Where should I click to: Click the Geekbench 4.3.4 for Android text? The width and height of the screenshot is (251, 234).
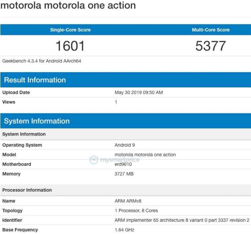click(x=42, y=61)
